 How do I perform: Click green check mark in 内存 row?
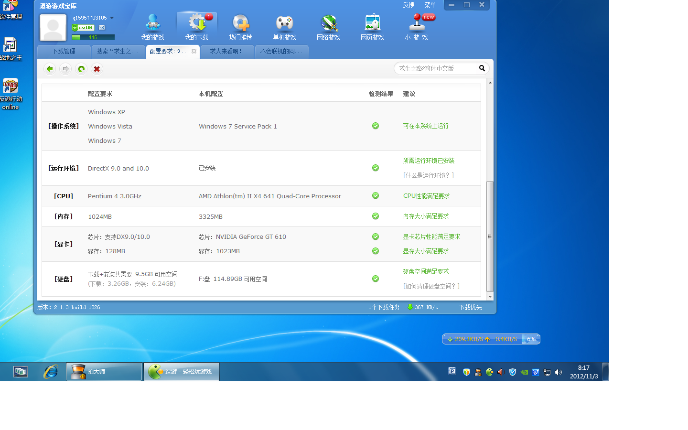(376, 216)
